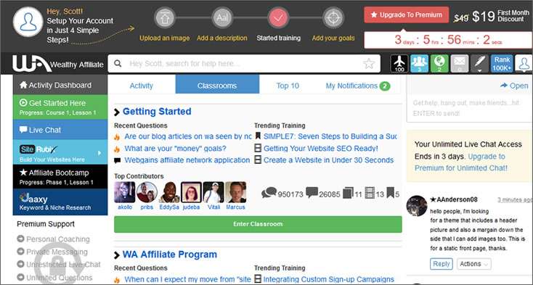Click the Add a description step icon

click(222, 17)
